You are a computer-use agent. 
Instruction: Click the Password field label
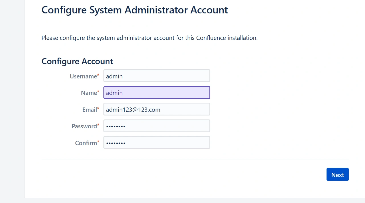(x=84, y=126)
